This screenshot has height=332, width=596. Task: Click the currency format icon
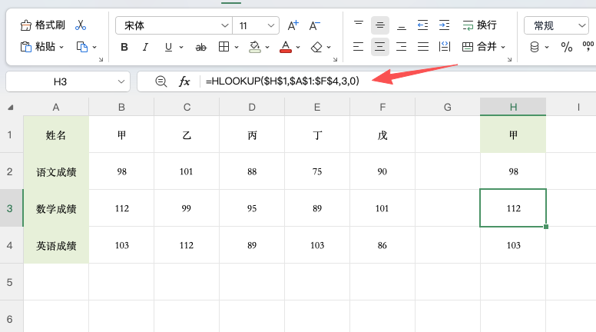pyautogui.click(x=535, y=47)
